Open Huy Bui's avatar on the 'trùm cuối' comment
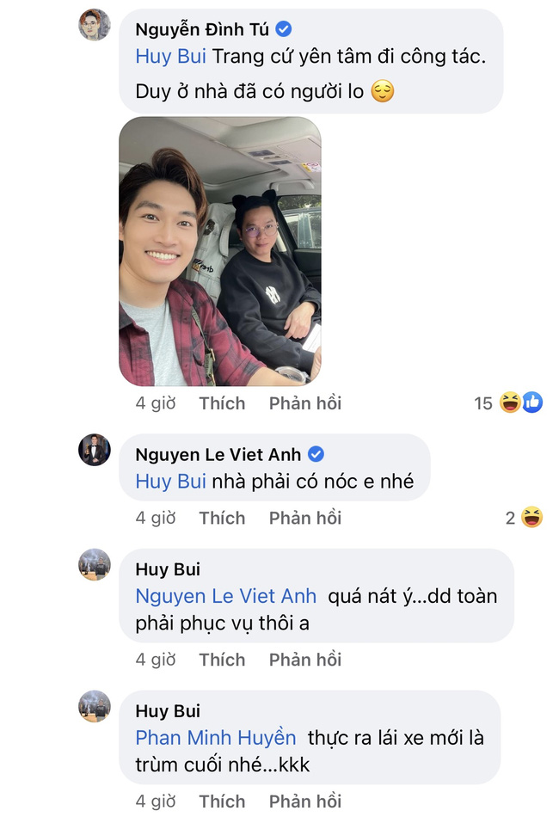 [95, 707]
